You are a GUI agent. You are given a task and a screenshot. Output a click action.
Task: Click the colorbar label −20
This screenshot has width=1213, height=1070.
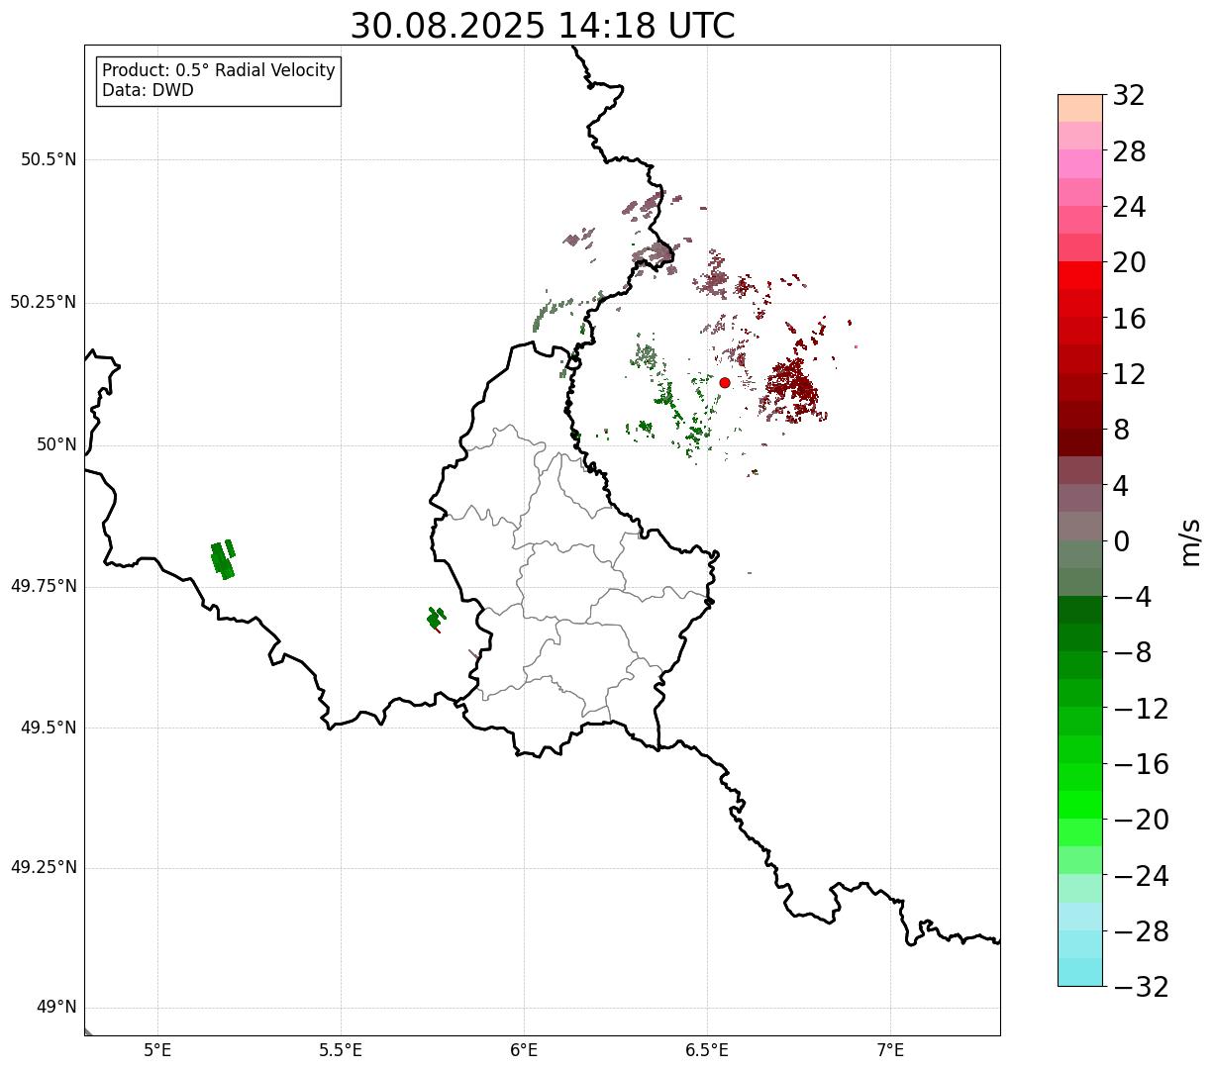(x=1141, y=821)
